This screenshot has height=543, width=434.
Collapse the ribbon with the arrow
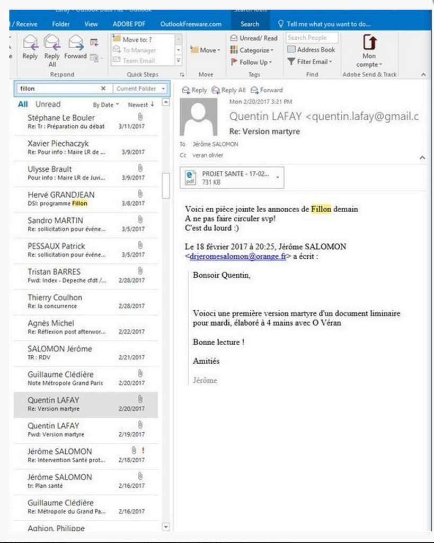(x=423, y=74)
